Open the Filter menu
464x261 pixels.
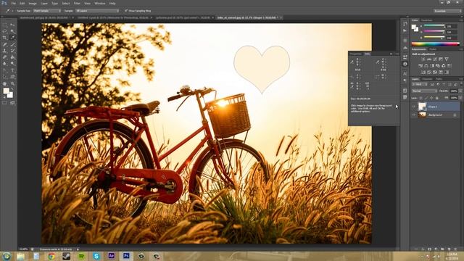[x=77, y=3]
